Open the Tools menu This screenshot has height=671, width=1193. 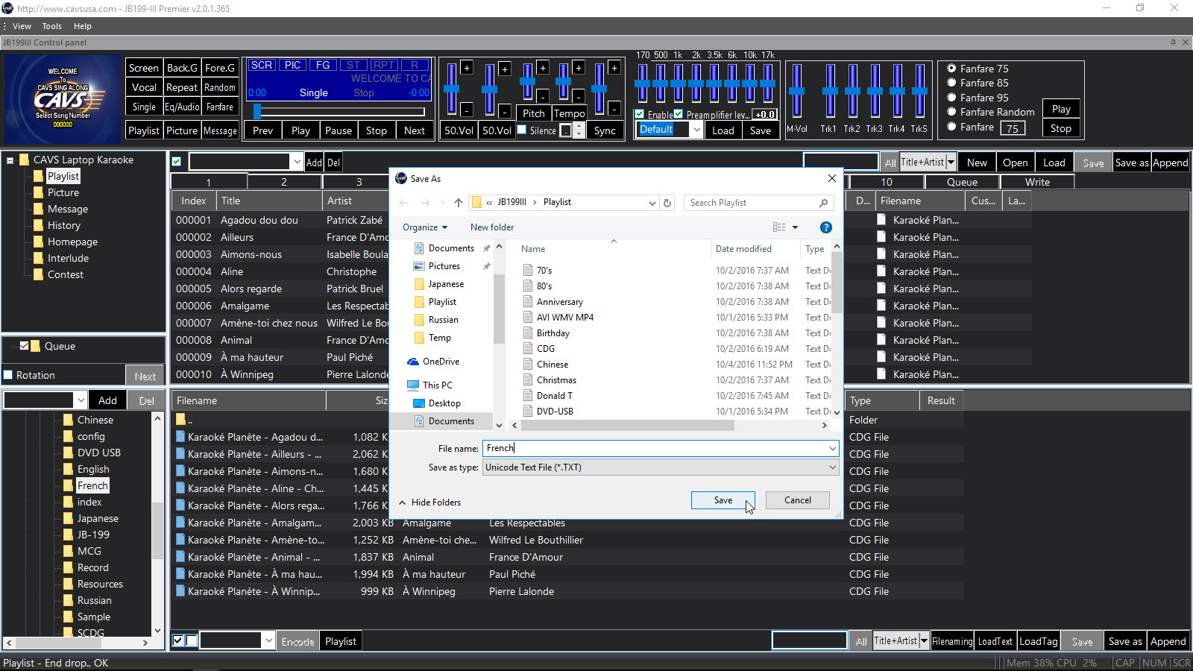pos(51,26)
